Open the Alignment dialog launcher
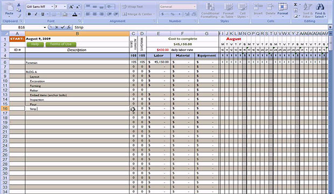334x194 pixels. [x=155, y=21]
